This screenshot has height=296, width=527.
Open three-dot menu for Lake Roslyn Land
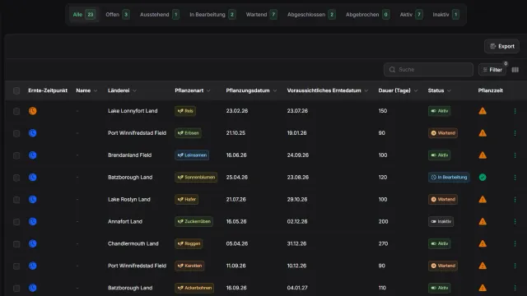(515, 199)
